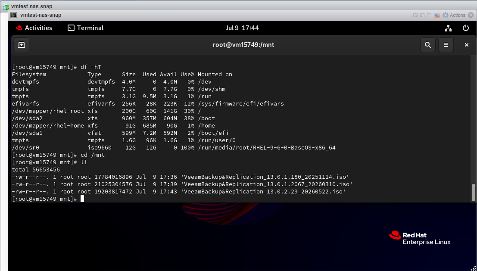The image size is (477, 271).
Task: Click the '/run/media/root/RHEL-9-6-0-BaseOS-x86_64' mount path
Action: coord(266,148)
